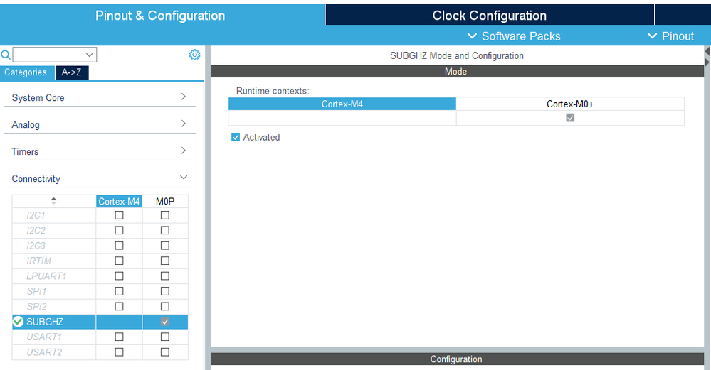
Task: Open the Software Packs dropdown
Action: point(514,36)
